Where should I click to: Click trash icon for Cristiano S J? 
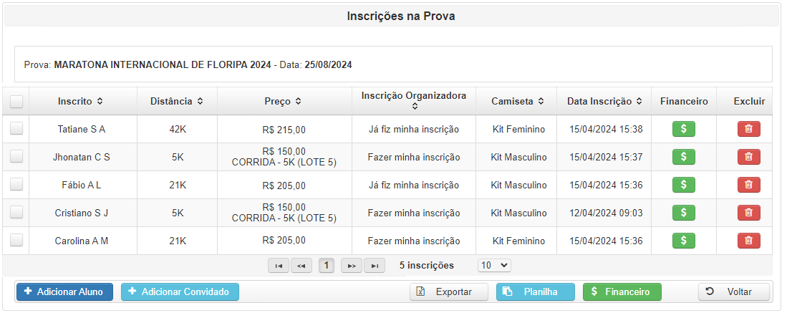[748, 213]
